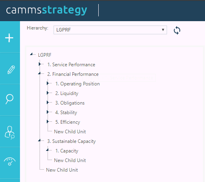Select the 3. Obligations tree item

pos(70,103)
